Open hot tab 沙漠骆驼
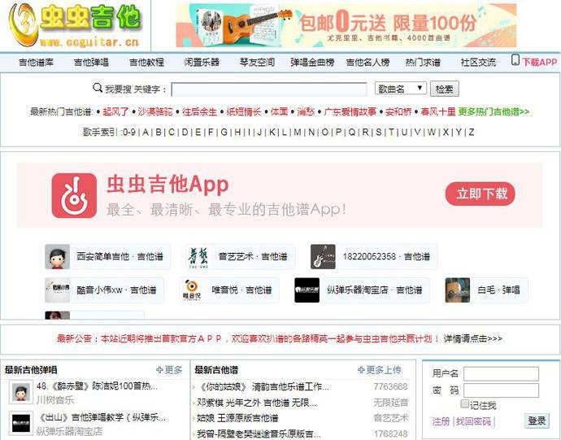561x440 pixels. pyautogui.click(x=155, y=111)
